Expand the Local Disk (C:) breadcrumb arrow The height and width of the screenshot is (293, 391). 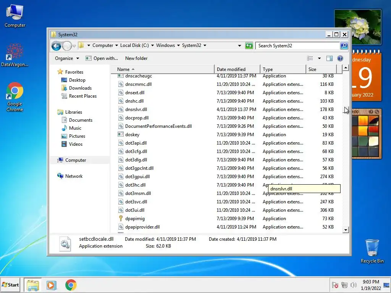152,45
